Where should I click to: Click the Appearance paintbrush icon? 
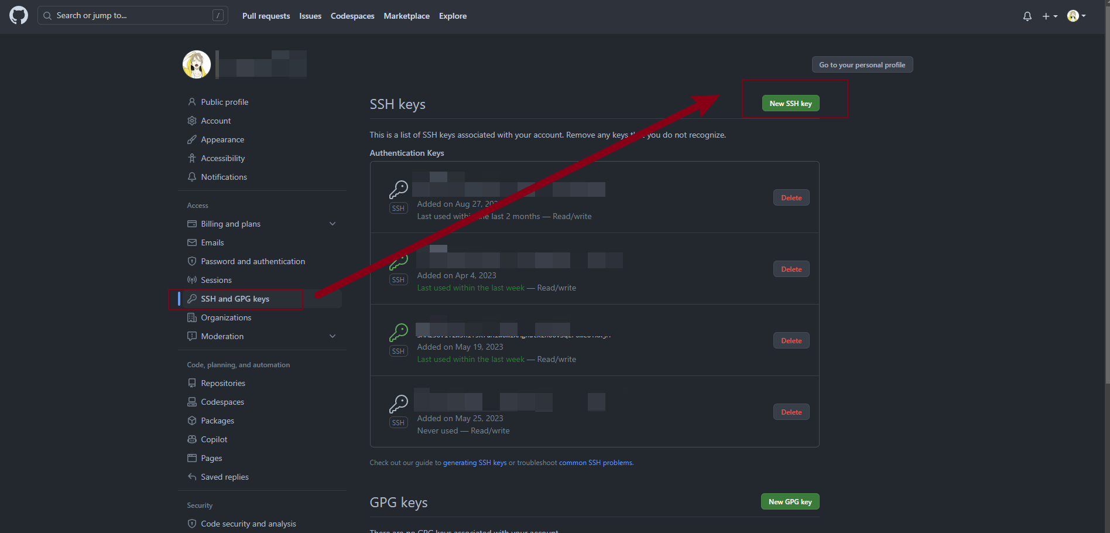191,139
